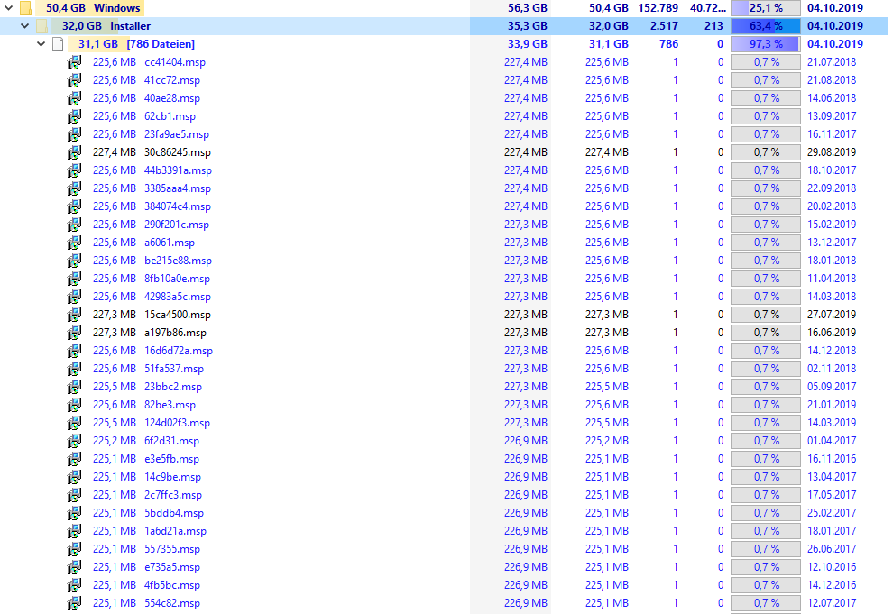Image resolution: width=893 pixels, height=614 pixels.
Task: Click the date 01.04.2017
Action: coord(832,441)
